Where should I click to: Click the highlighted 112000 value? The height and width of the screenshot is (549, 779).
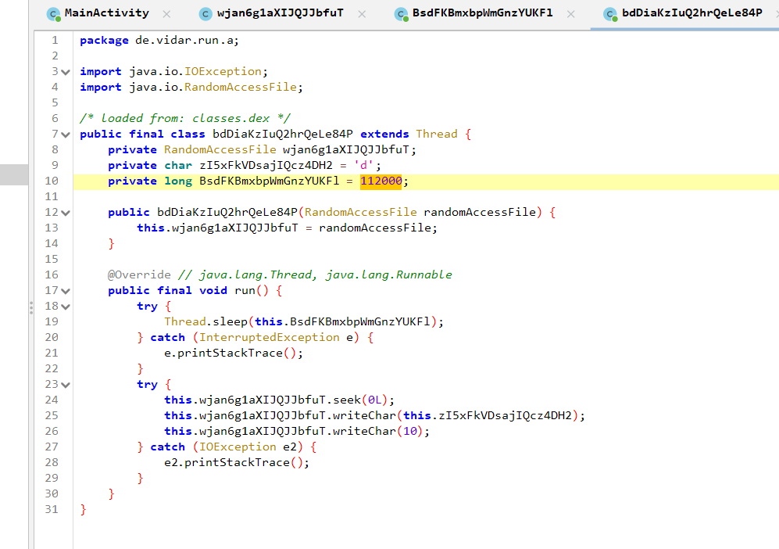point(381,181)
